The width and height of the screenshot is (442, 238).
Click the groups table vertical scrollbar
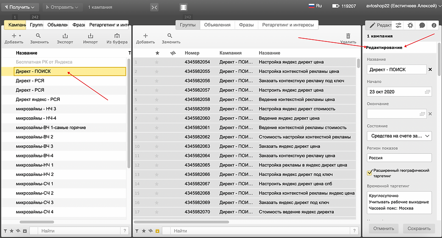[358, 63]
